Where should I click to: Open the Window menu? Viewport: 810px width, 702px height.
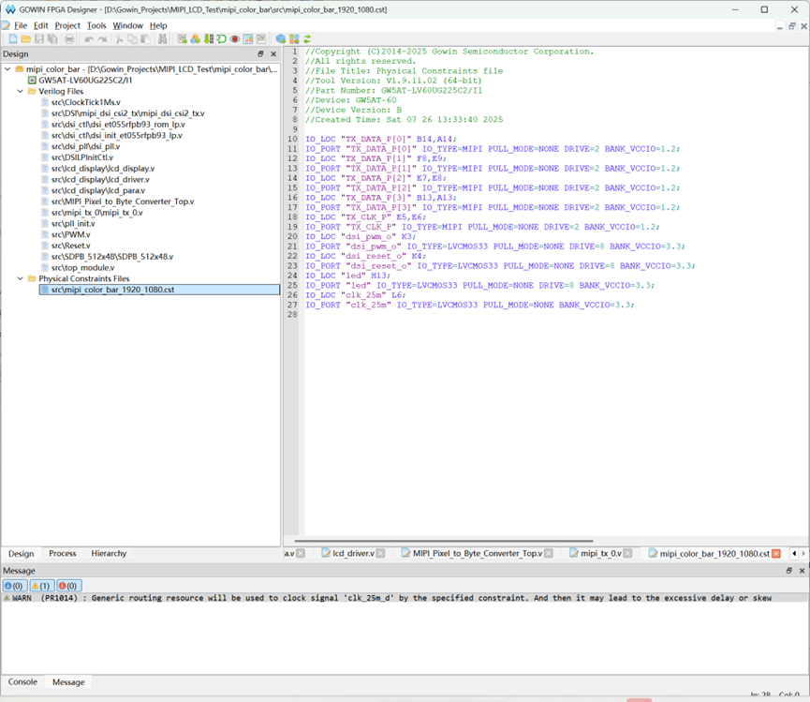127,25
